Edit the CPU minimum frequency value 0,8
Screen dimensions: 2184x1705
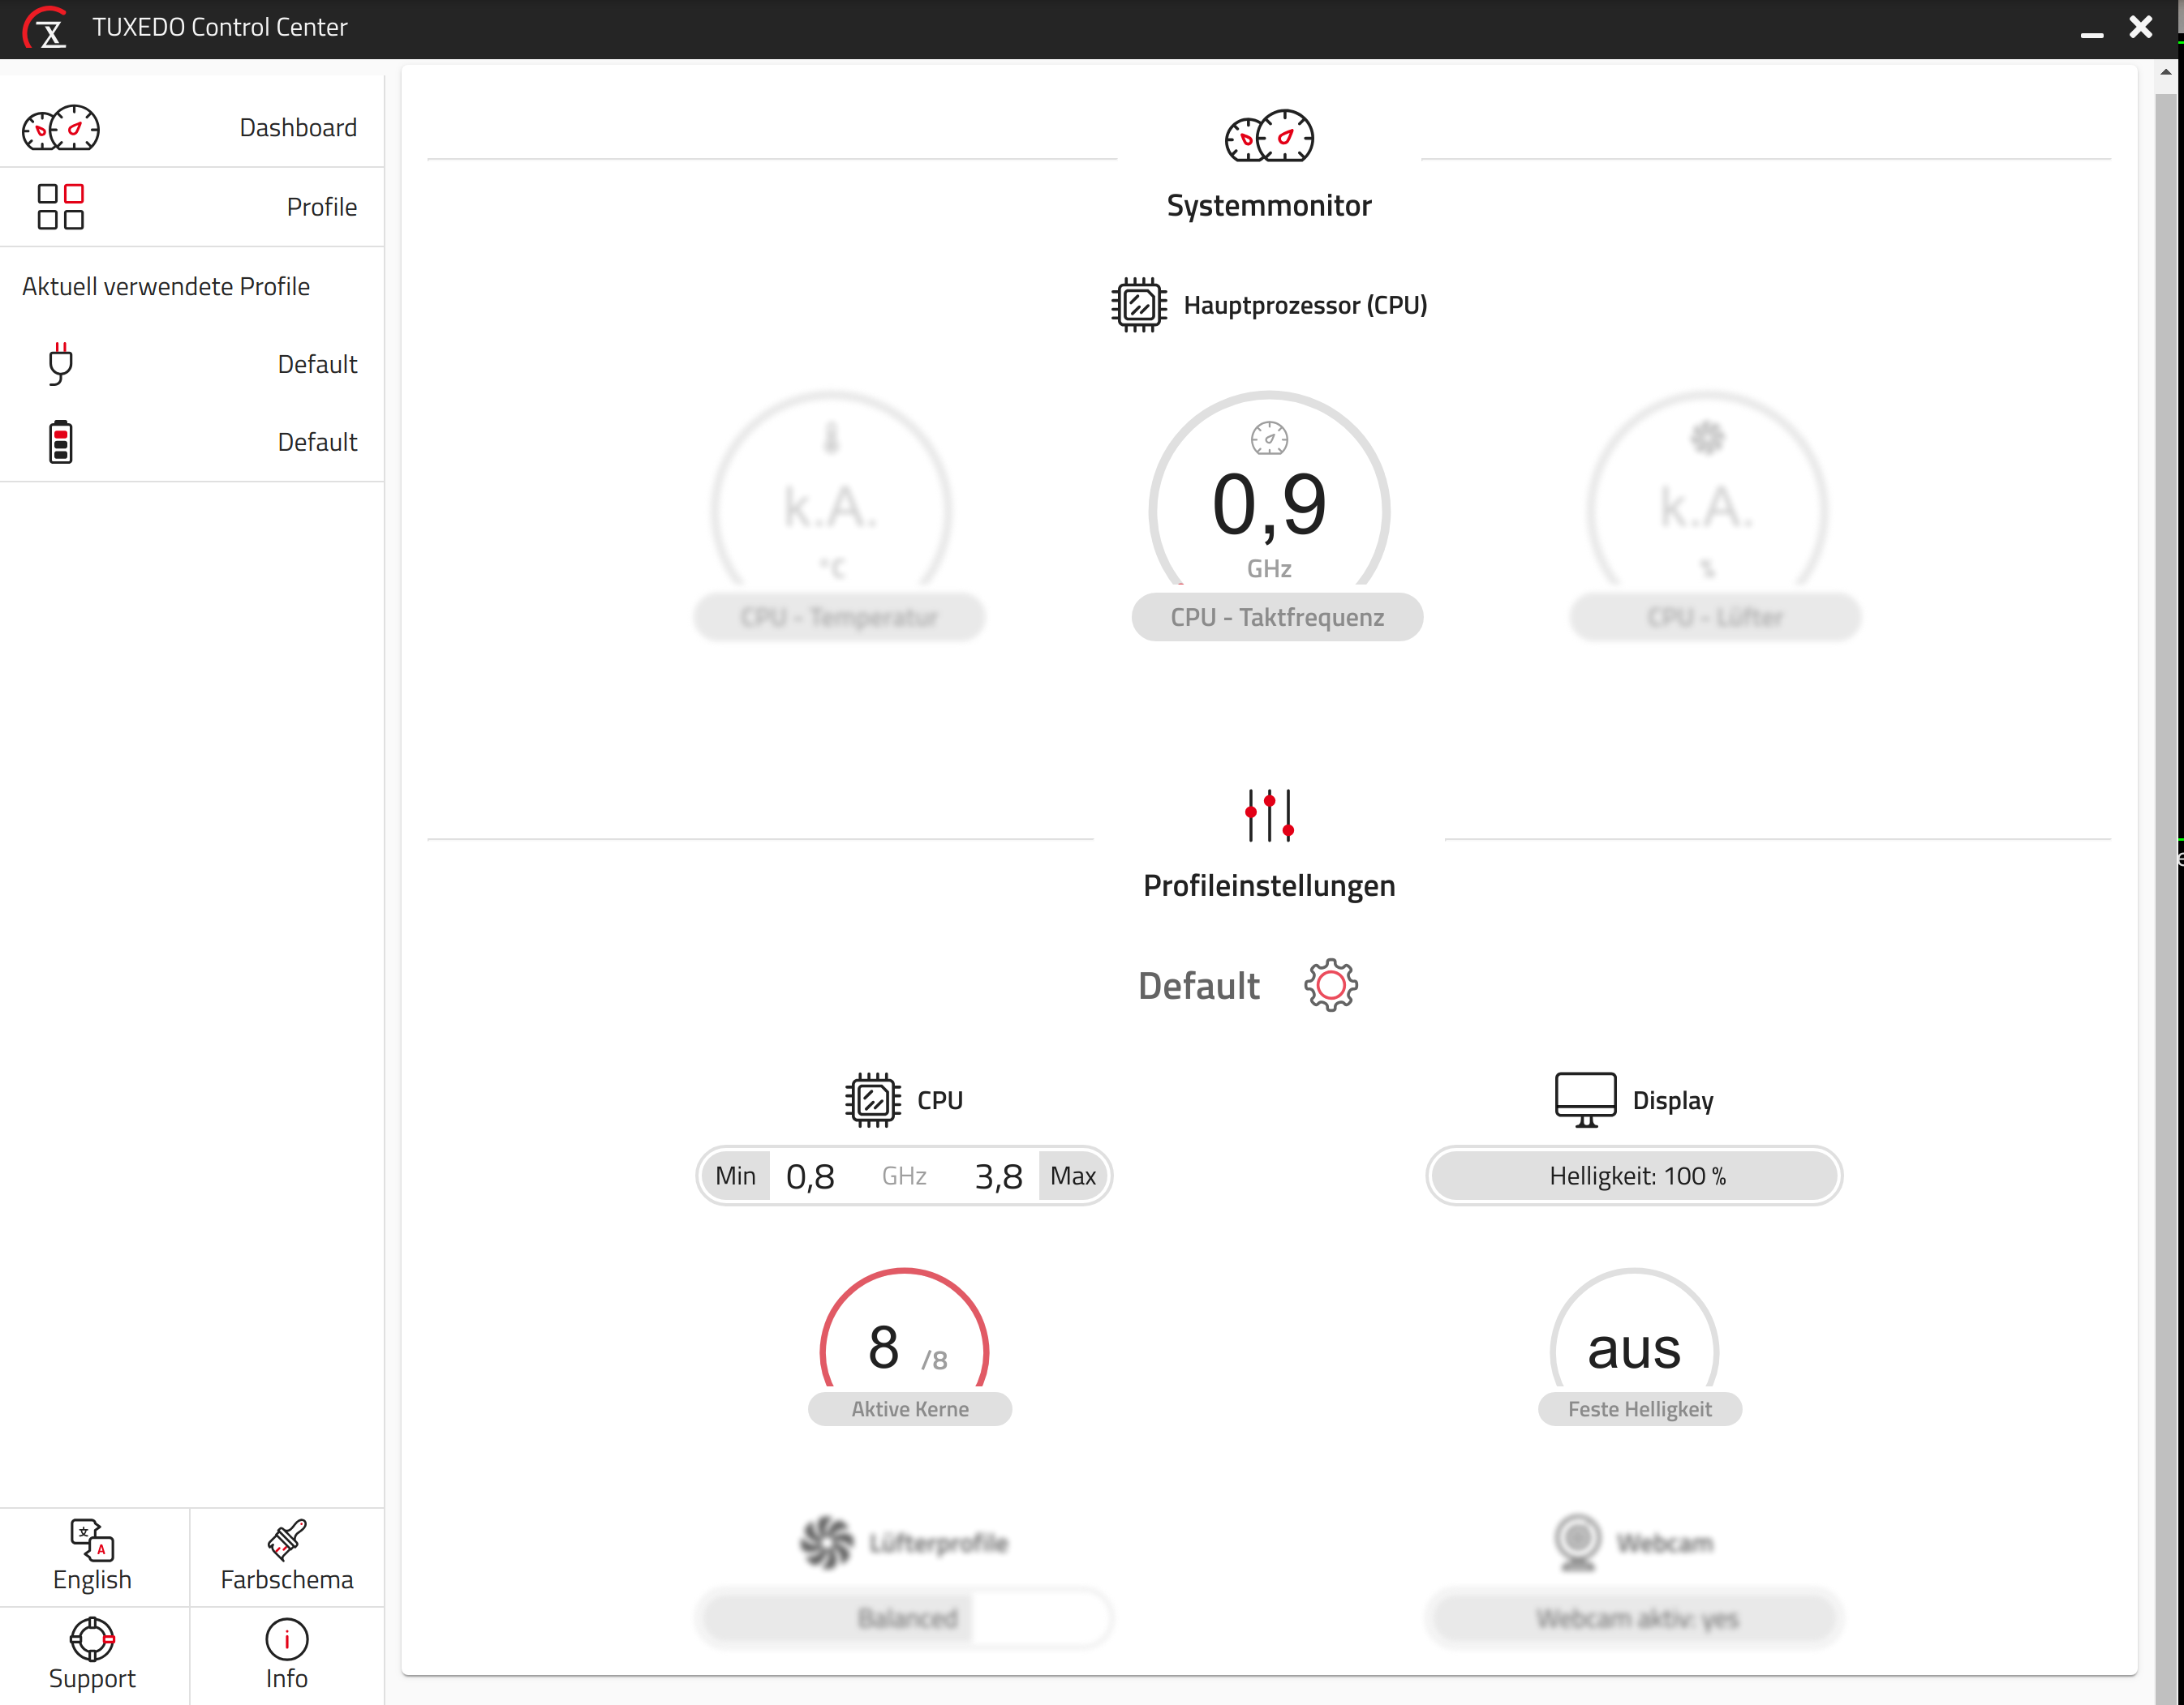(x=811, y=1176)
